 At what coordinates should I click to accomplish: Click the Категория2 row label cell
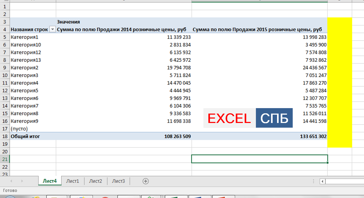coord(25,68)
